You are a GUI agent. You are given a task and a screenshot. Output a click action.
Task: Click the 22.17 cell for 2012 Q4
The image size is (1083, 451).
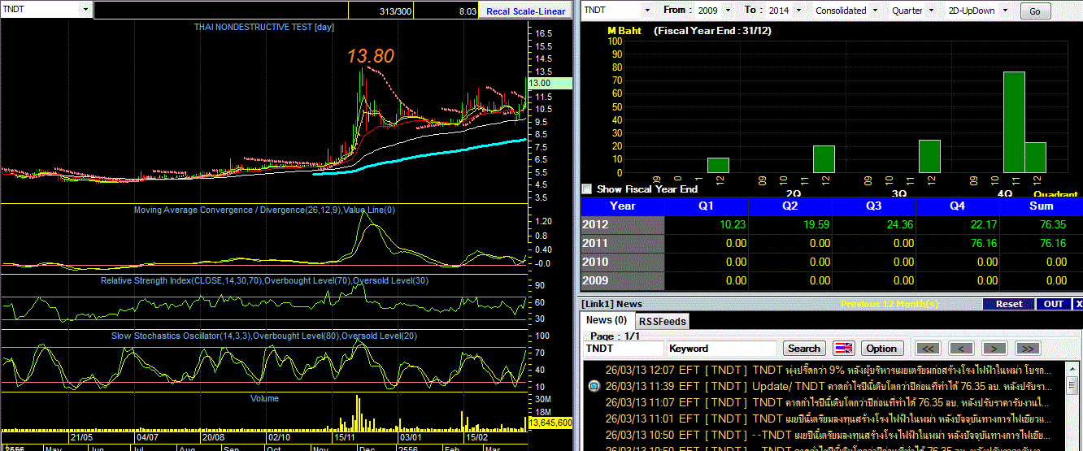[x=958, y=224]
